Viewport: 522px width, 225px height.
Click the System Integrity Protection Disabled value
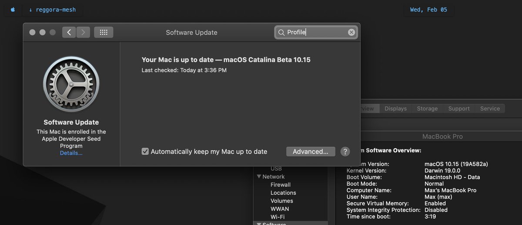tap(436, 210)
